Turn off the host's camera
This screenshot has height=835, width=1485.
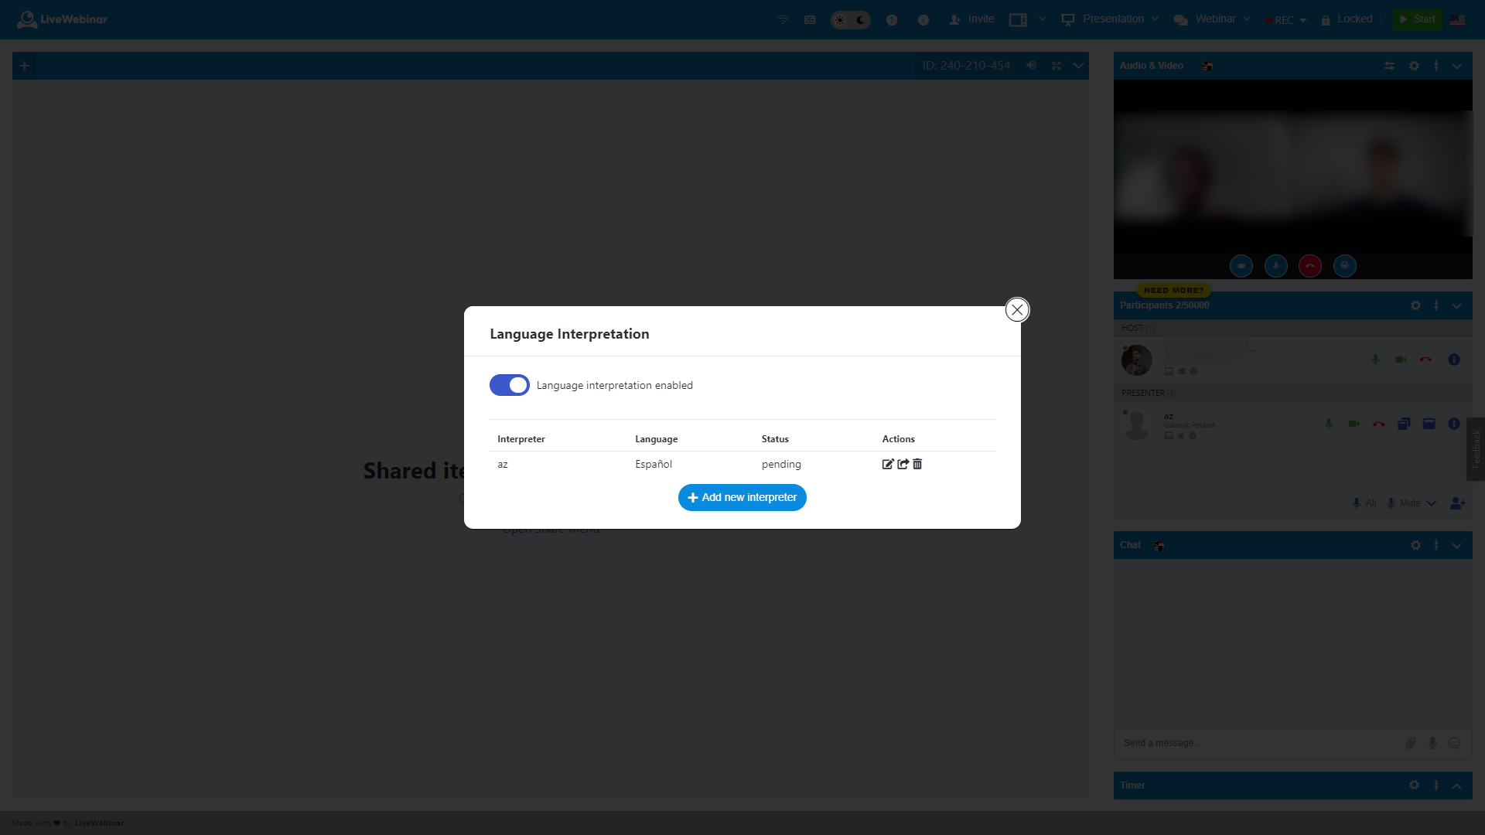[1401, 360]
